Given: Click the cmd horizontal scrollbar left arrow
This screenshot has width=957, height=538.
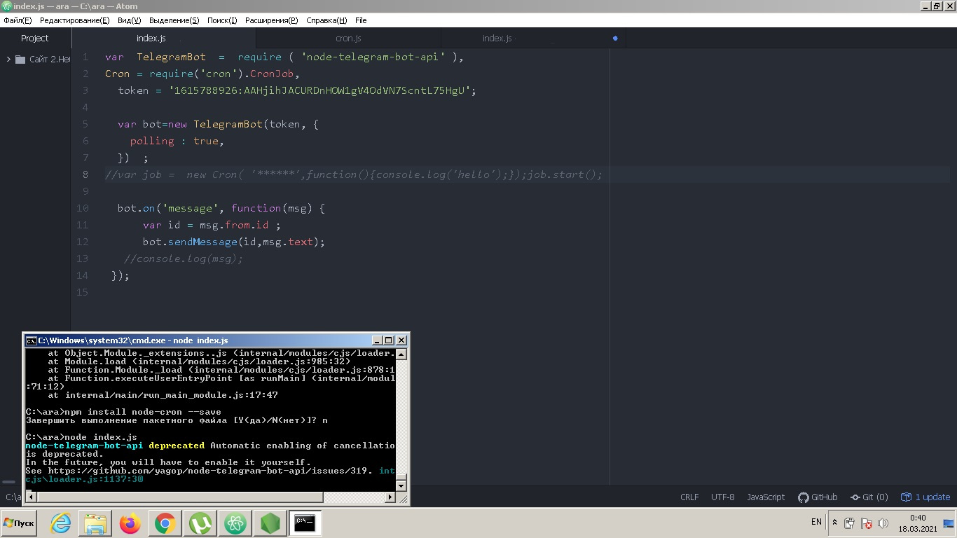Looking at the screenshot, I should [30, 497].
